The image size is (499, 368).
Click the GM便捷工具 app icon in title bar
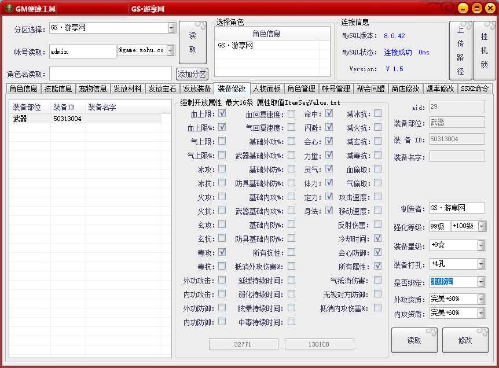(x=9, y=9)
